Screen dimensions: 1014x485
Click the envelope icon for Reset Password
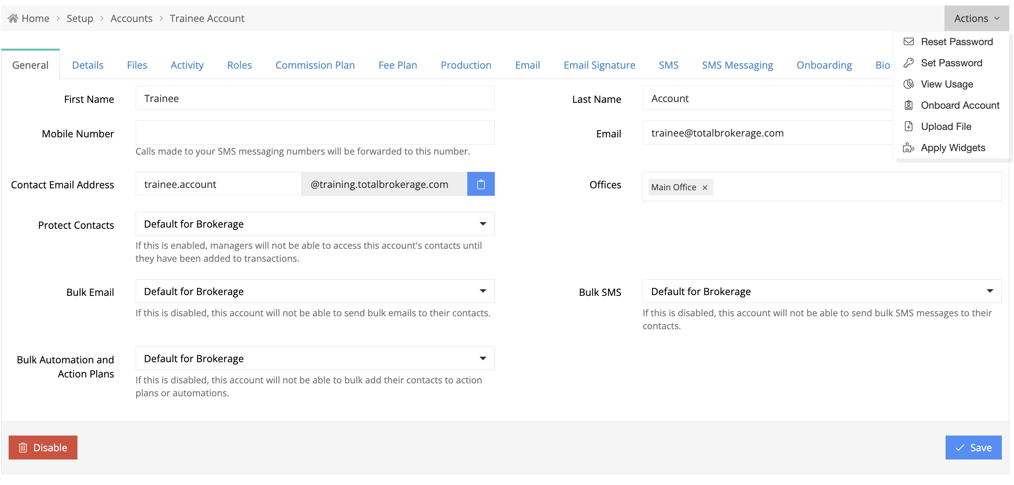pyautogui.click(x=909, y=42)
